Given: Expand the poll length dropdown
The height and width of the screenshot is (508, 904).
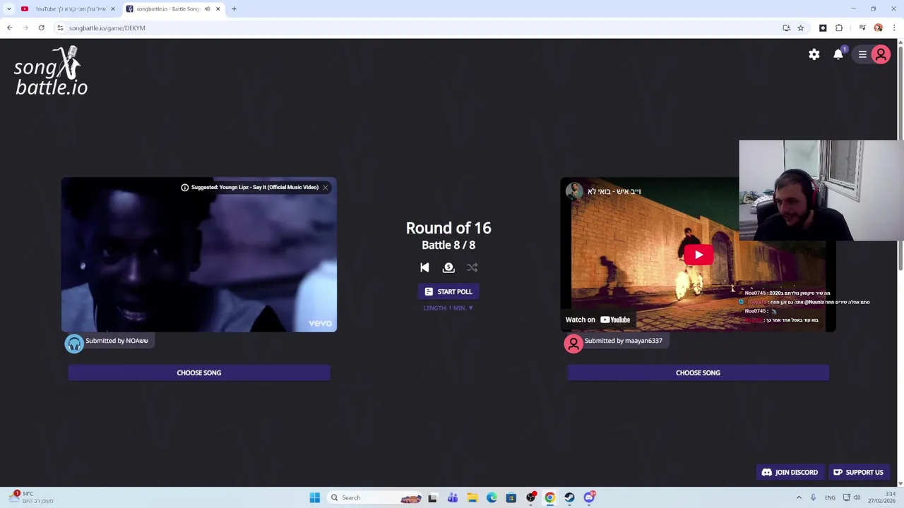Looking at the screenshot, I should click(x=448, y=308).
